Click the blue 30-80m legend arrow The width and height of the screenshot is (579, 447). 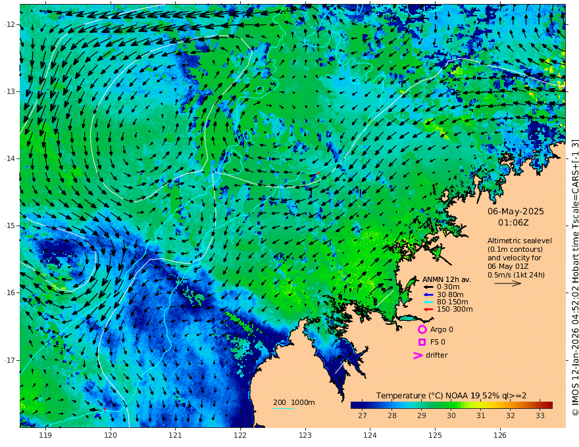coord(428,294)
